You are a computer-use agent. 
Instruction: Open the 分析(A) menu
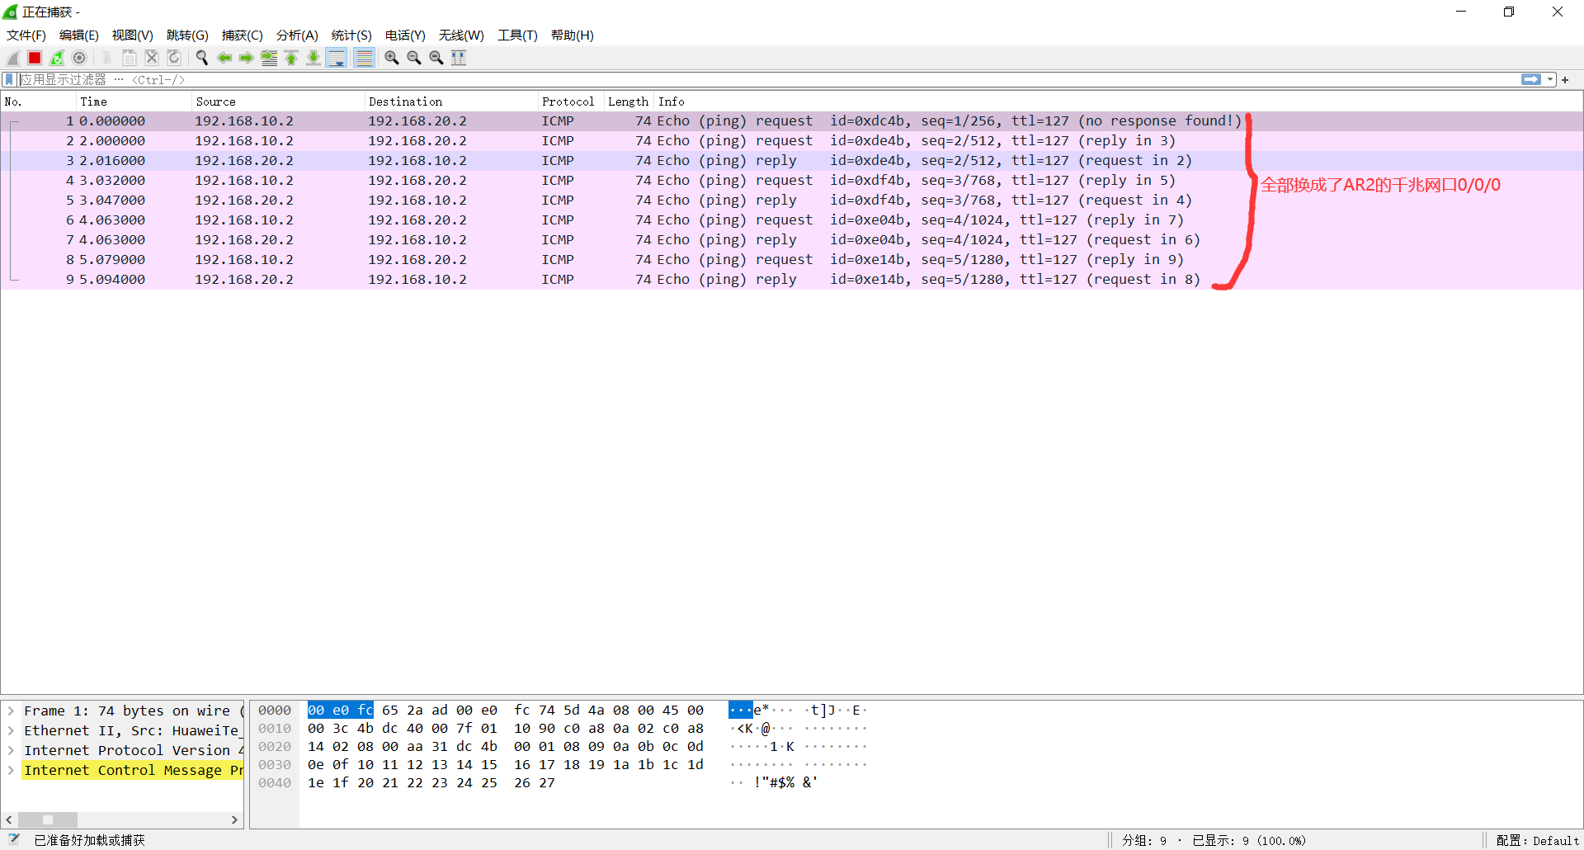click(x=297, y=35)
